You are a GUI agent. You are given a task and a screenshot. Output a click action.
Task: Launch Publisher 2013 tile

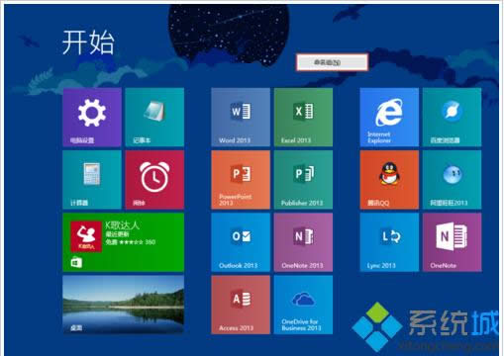click(303, 180)
